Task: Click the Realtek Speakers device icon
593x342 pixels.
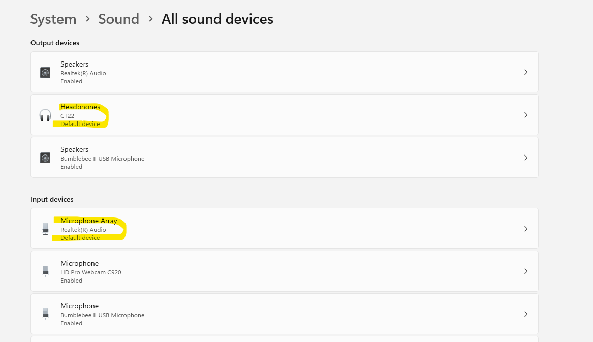Action: click(45, 72)
